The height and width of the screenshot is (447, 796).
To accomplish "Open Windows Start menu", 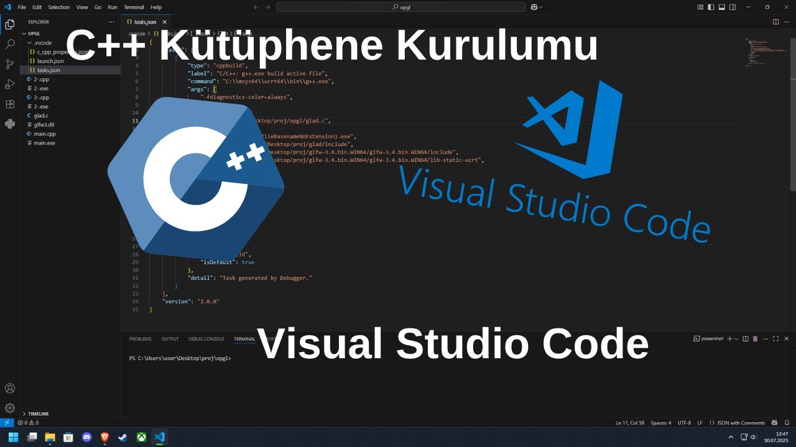I will (13, 437).
